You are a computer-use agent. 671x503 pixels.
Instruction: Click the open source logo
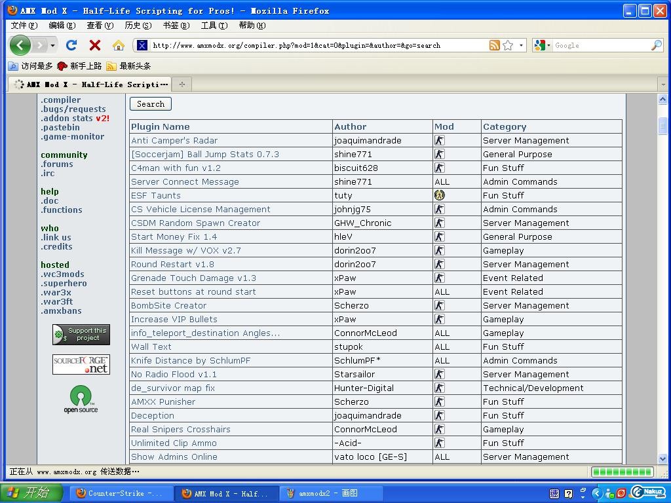click(x=81, y=399)
